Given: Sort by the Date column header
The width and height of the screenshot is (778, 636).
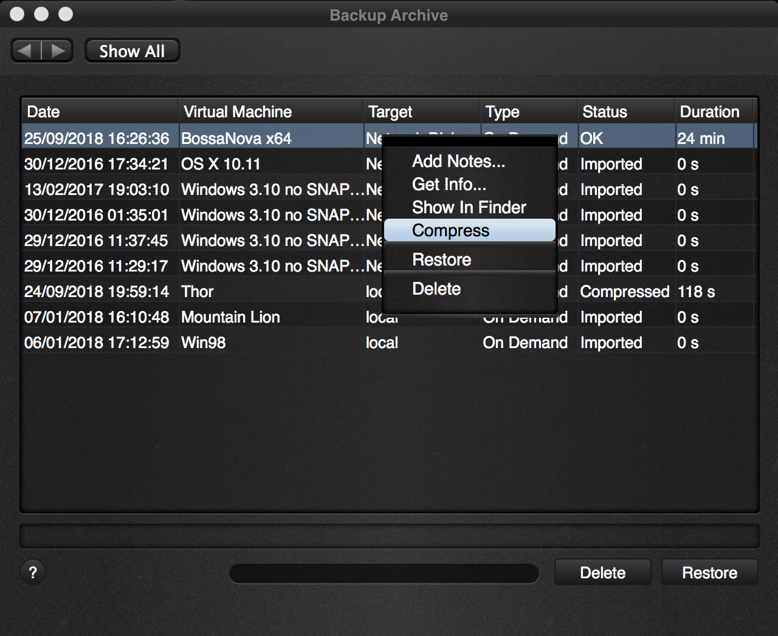Looking at the screenshot, I should coord(100,112).
